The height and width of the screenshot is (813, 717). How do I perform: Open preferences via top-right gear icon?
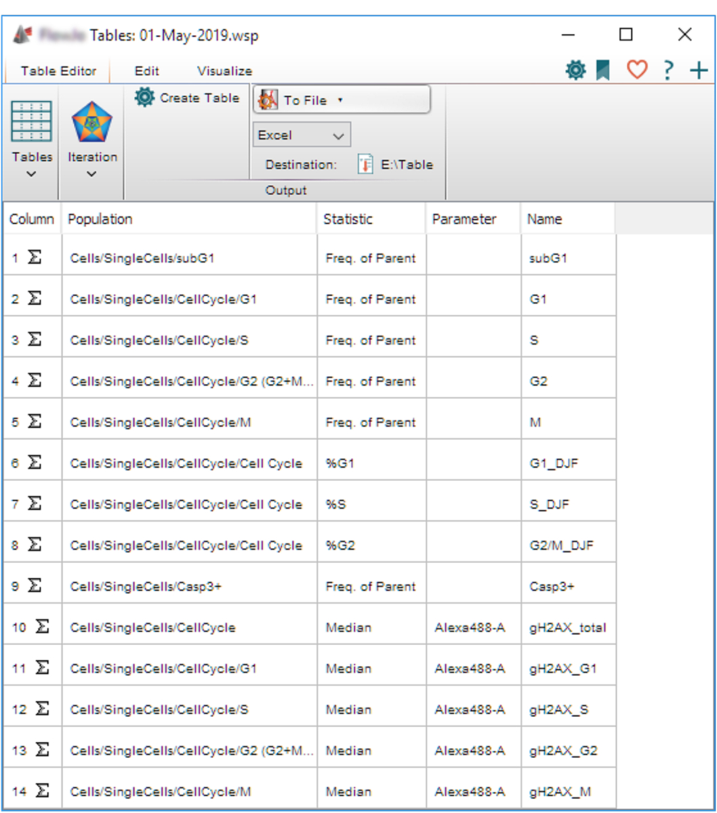(x=575, y=70)
